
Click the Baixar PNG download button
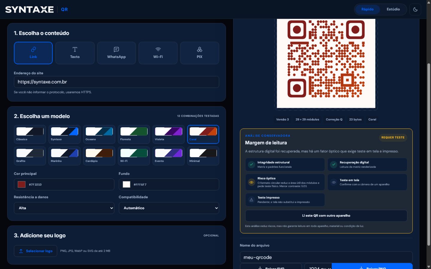[372, 266]
